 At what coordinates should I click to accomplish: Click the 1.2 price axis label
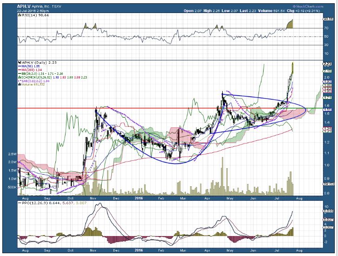[x=326, y=142]
